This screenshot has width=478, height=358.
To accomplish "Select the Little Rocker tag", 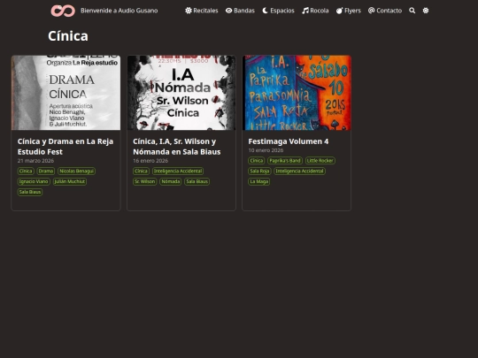I will point(320,161).
